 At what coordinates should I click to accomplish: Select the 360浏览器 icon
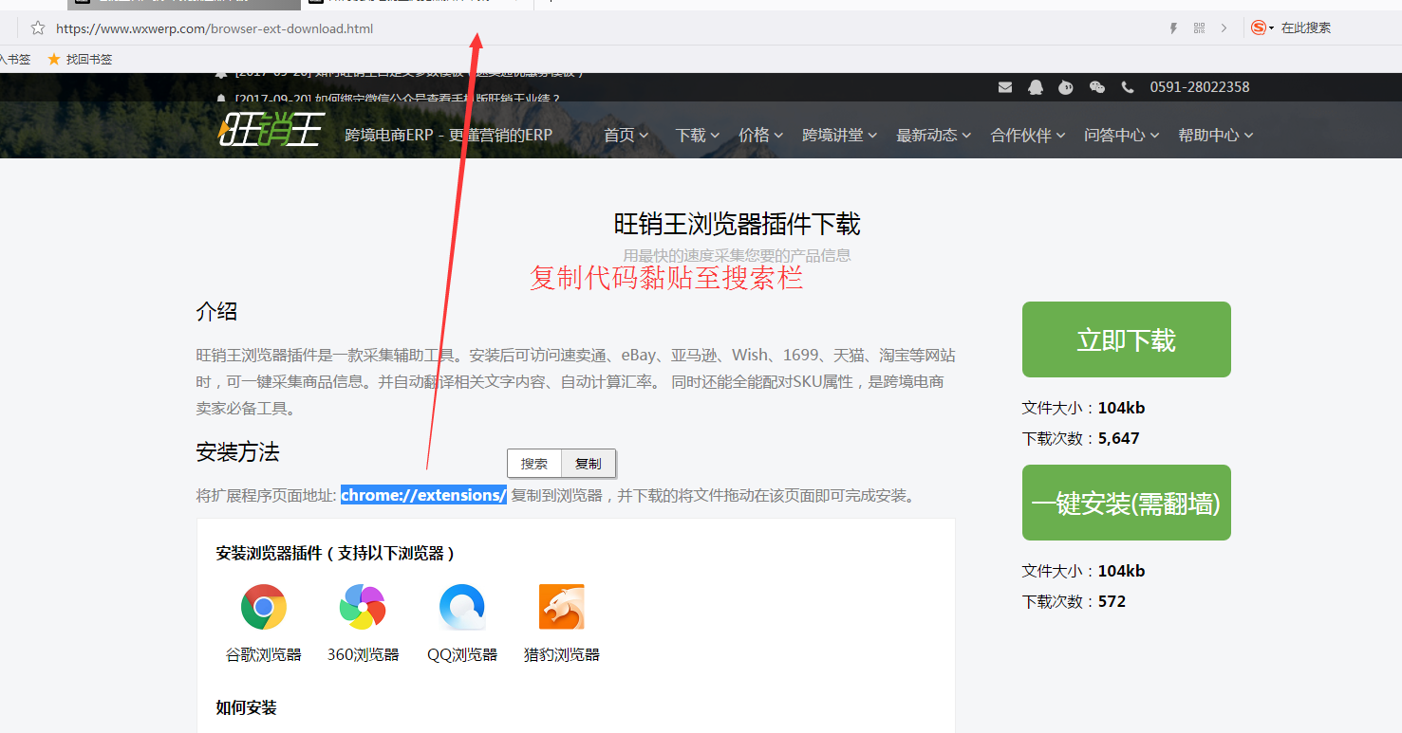pyautogui.click(x=363, y=607)
